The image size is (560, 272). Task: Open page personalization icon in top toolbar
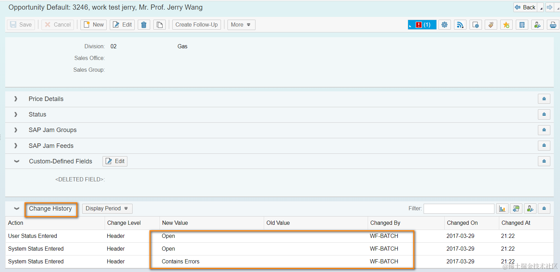click(538, 25)
